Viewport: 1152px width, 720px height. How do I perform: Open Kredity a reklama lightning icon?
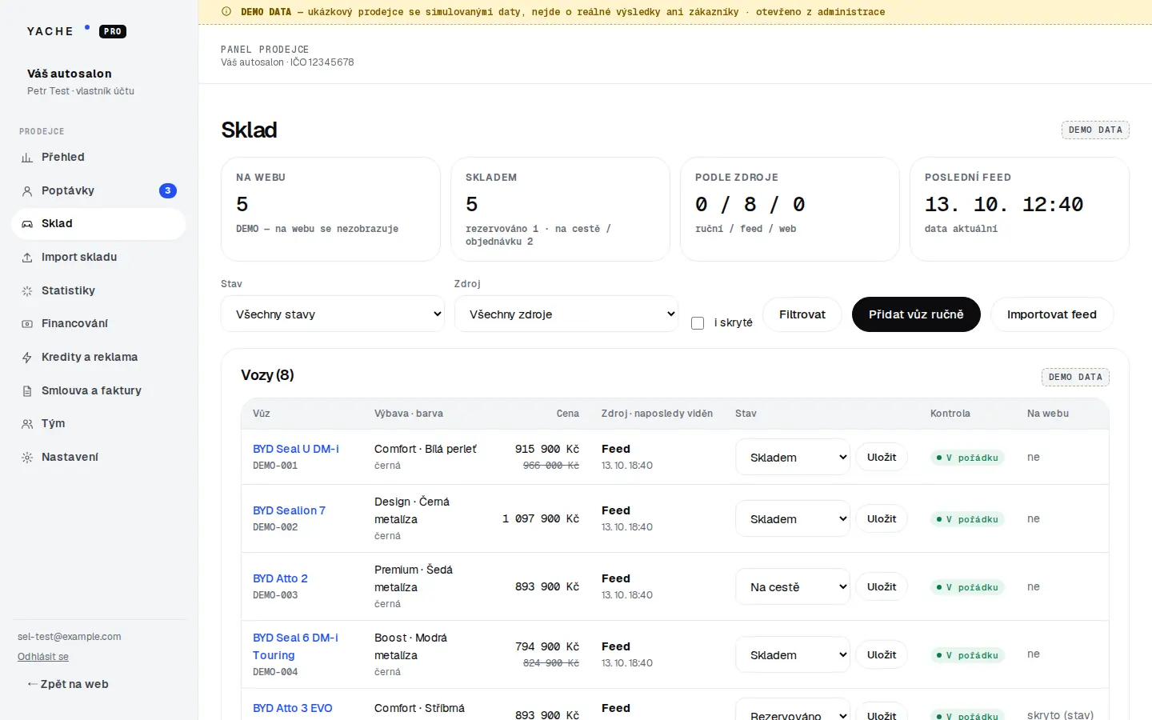click(x=27, y=358)
